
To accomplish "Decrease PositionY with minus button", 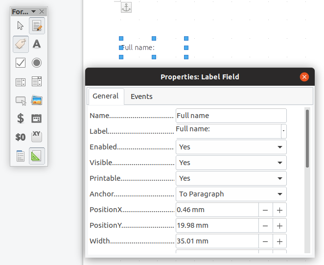I will 266,226.
